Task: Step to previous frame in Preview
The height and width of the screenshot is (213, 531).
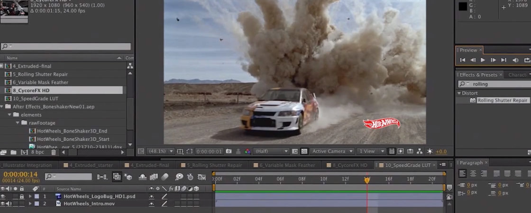Action: 473,60
